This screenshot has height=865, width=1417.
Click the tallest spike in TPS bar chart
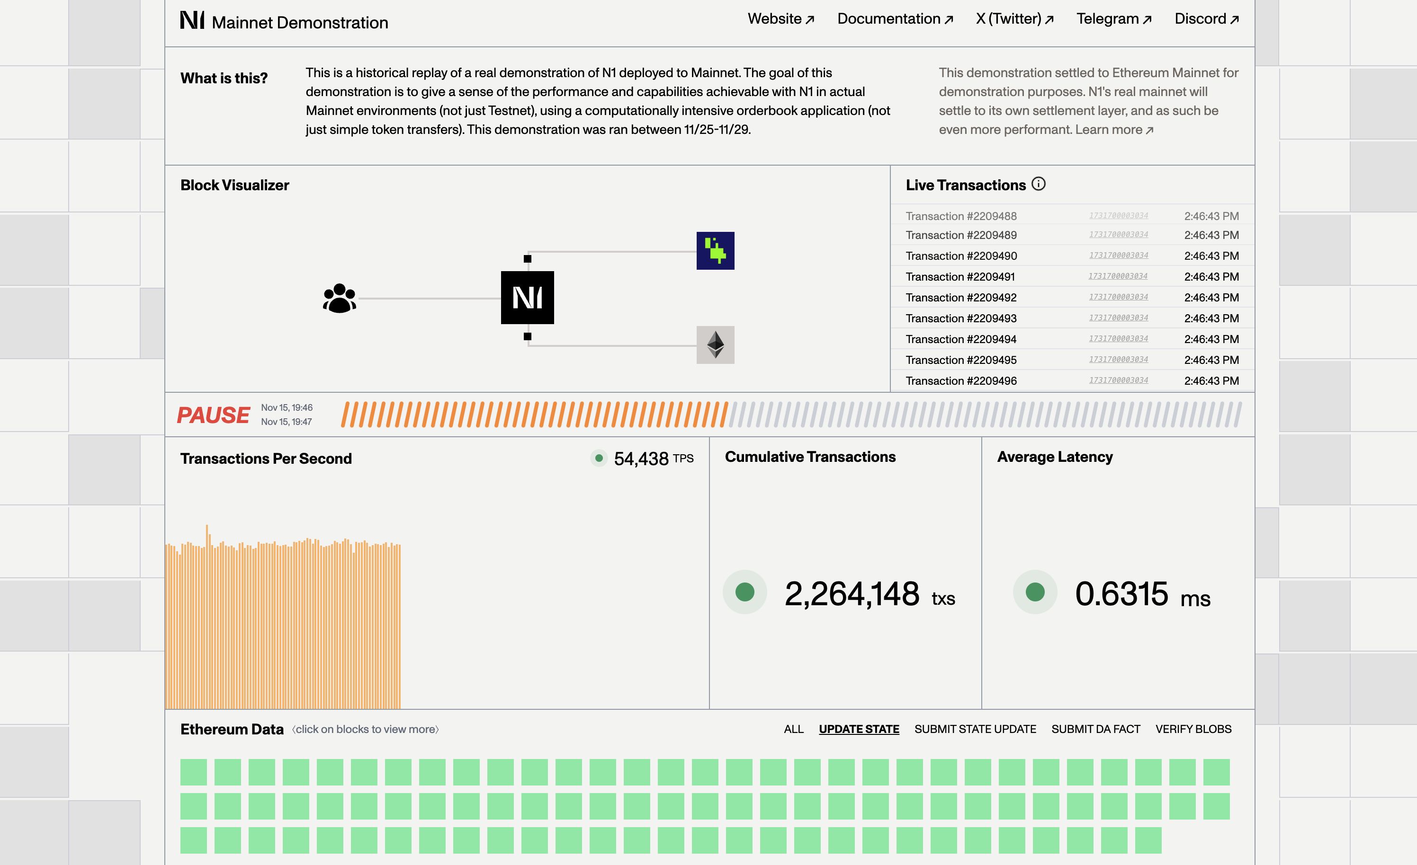(x=207, y=616)
